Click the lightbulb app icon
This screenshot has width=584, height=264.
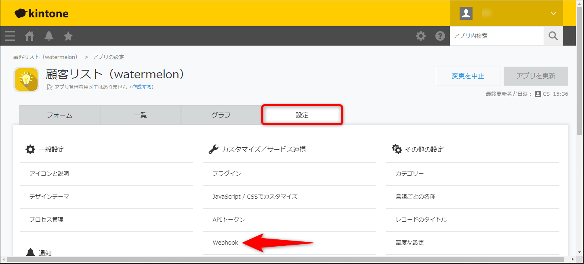(x=26, y=80)
